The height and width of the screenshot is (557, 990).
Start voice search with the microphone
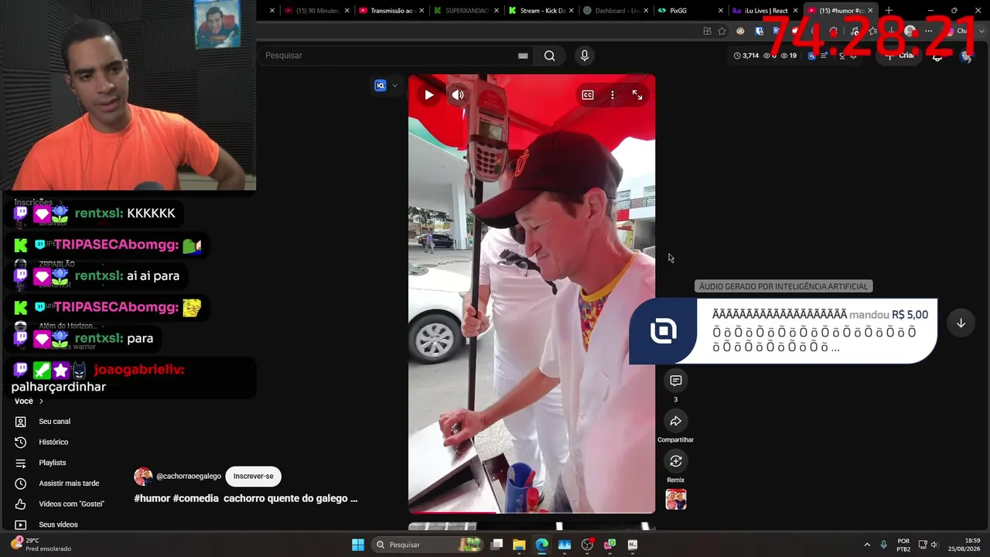click(584, 56)
